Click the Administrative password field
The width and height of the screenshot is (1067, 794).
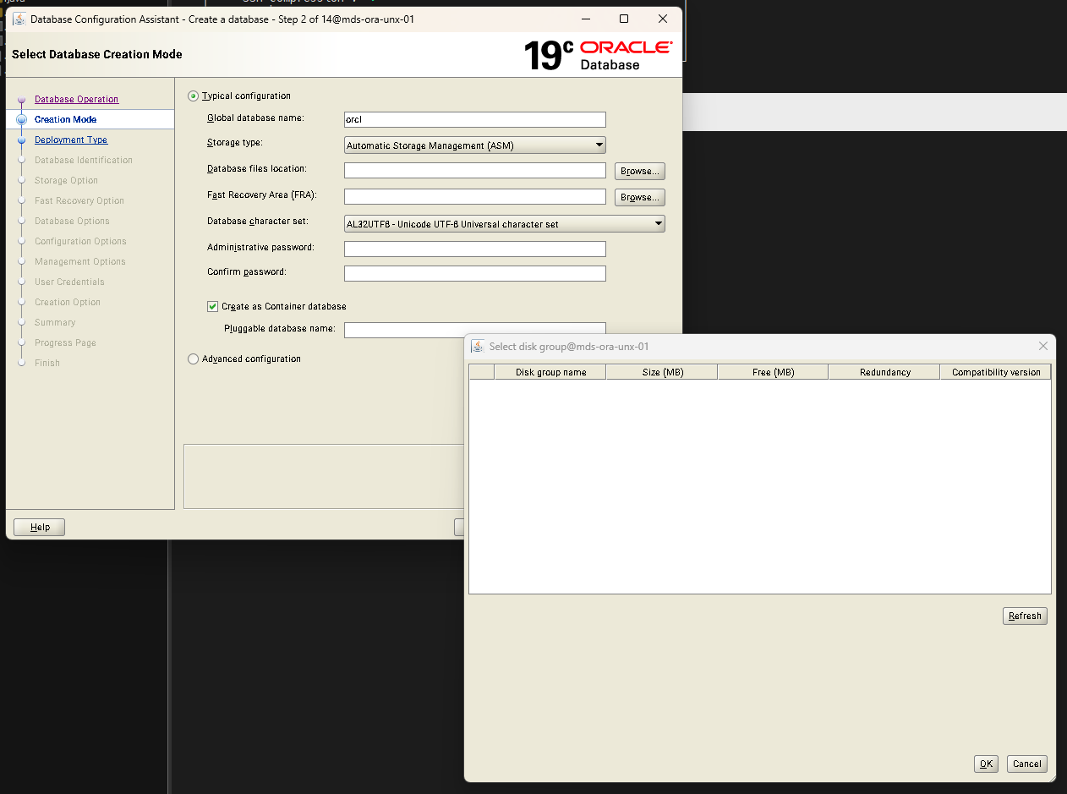click(x=475, y=249)
